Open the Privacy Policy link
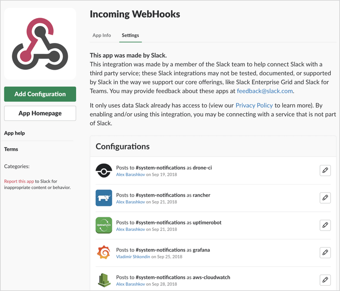This screenshot has height=291, width=340. click(x=254, y=105)
